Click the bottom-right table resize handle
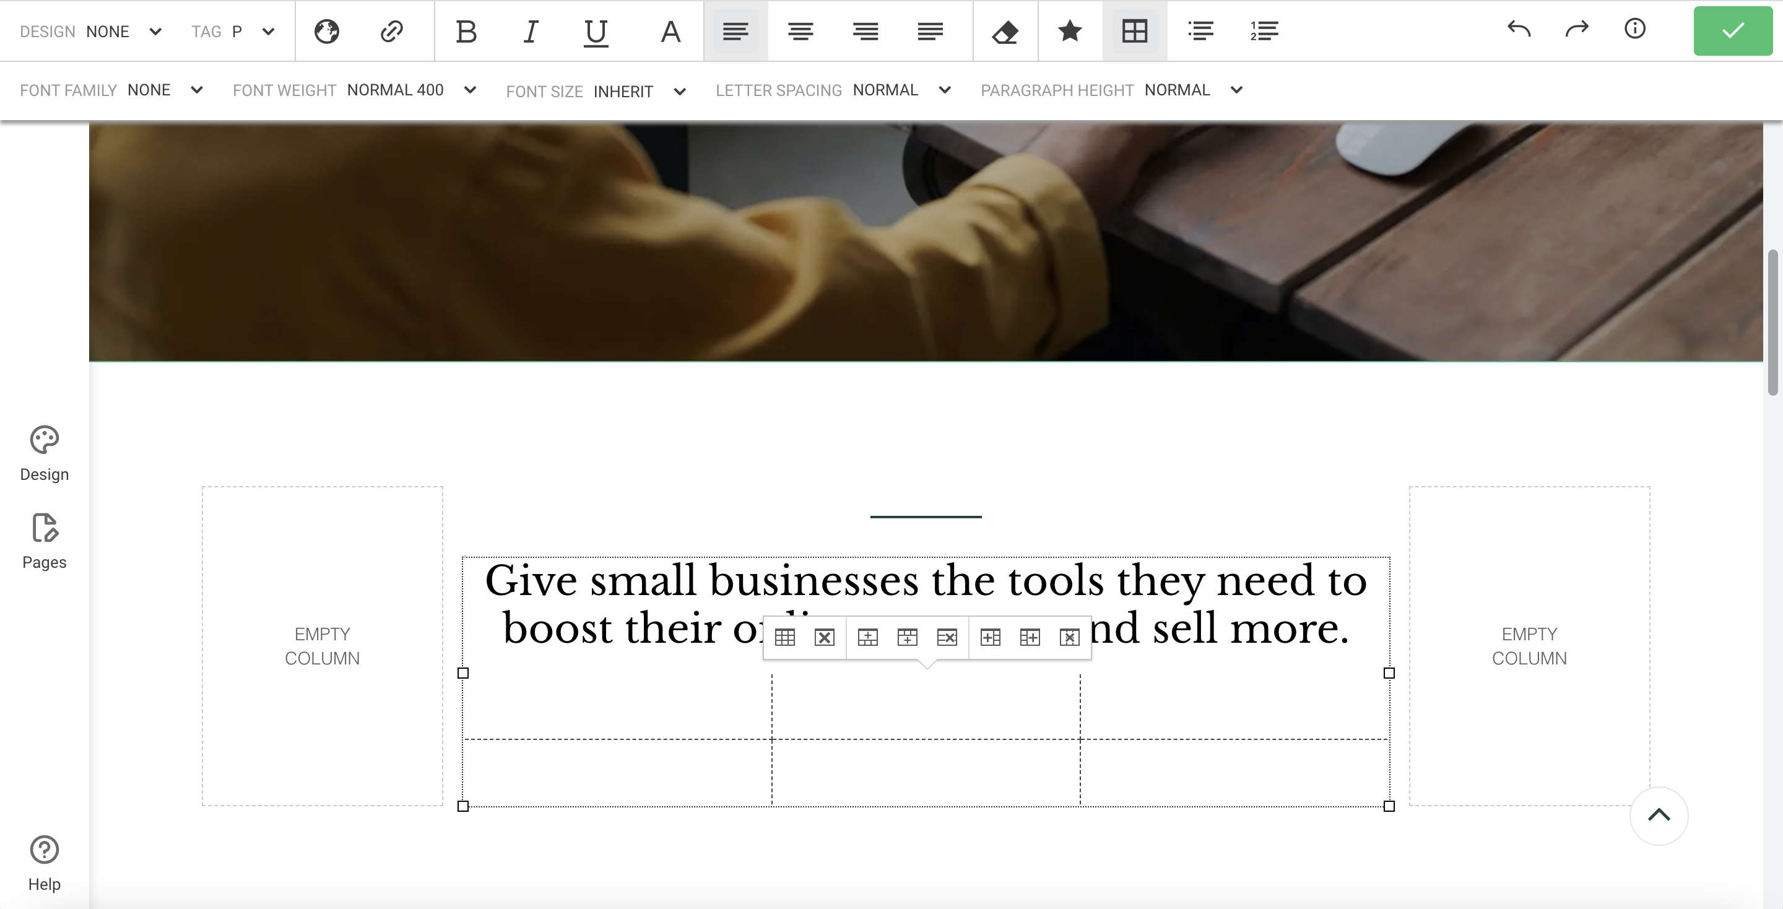Viewport: 1783px width, 909px height. (x=1389, y=806)
